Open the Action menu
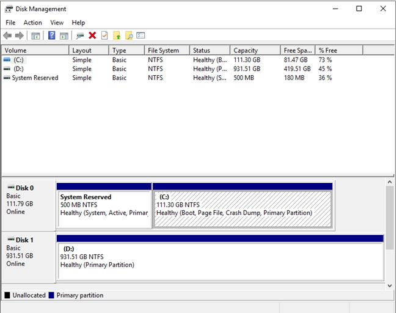397x313 pixels. (x=32, y=23)
